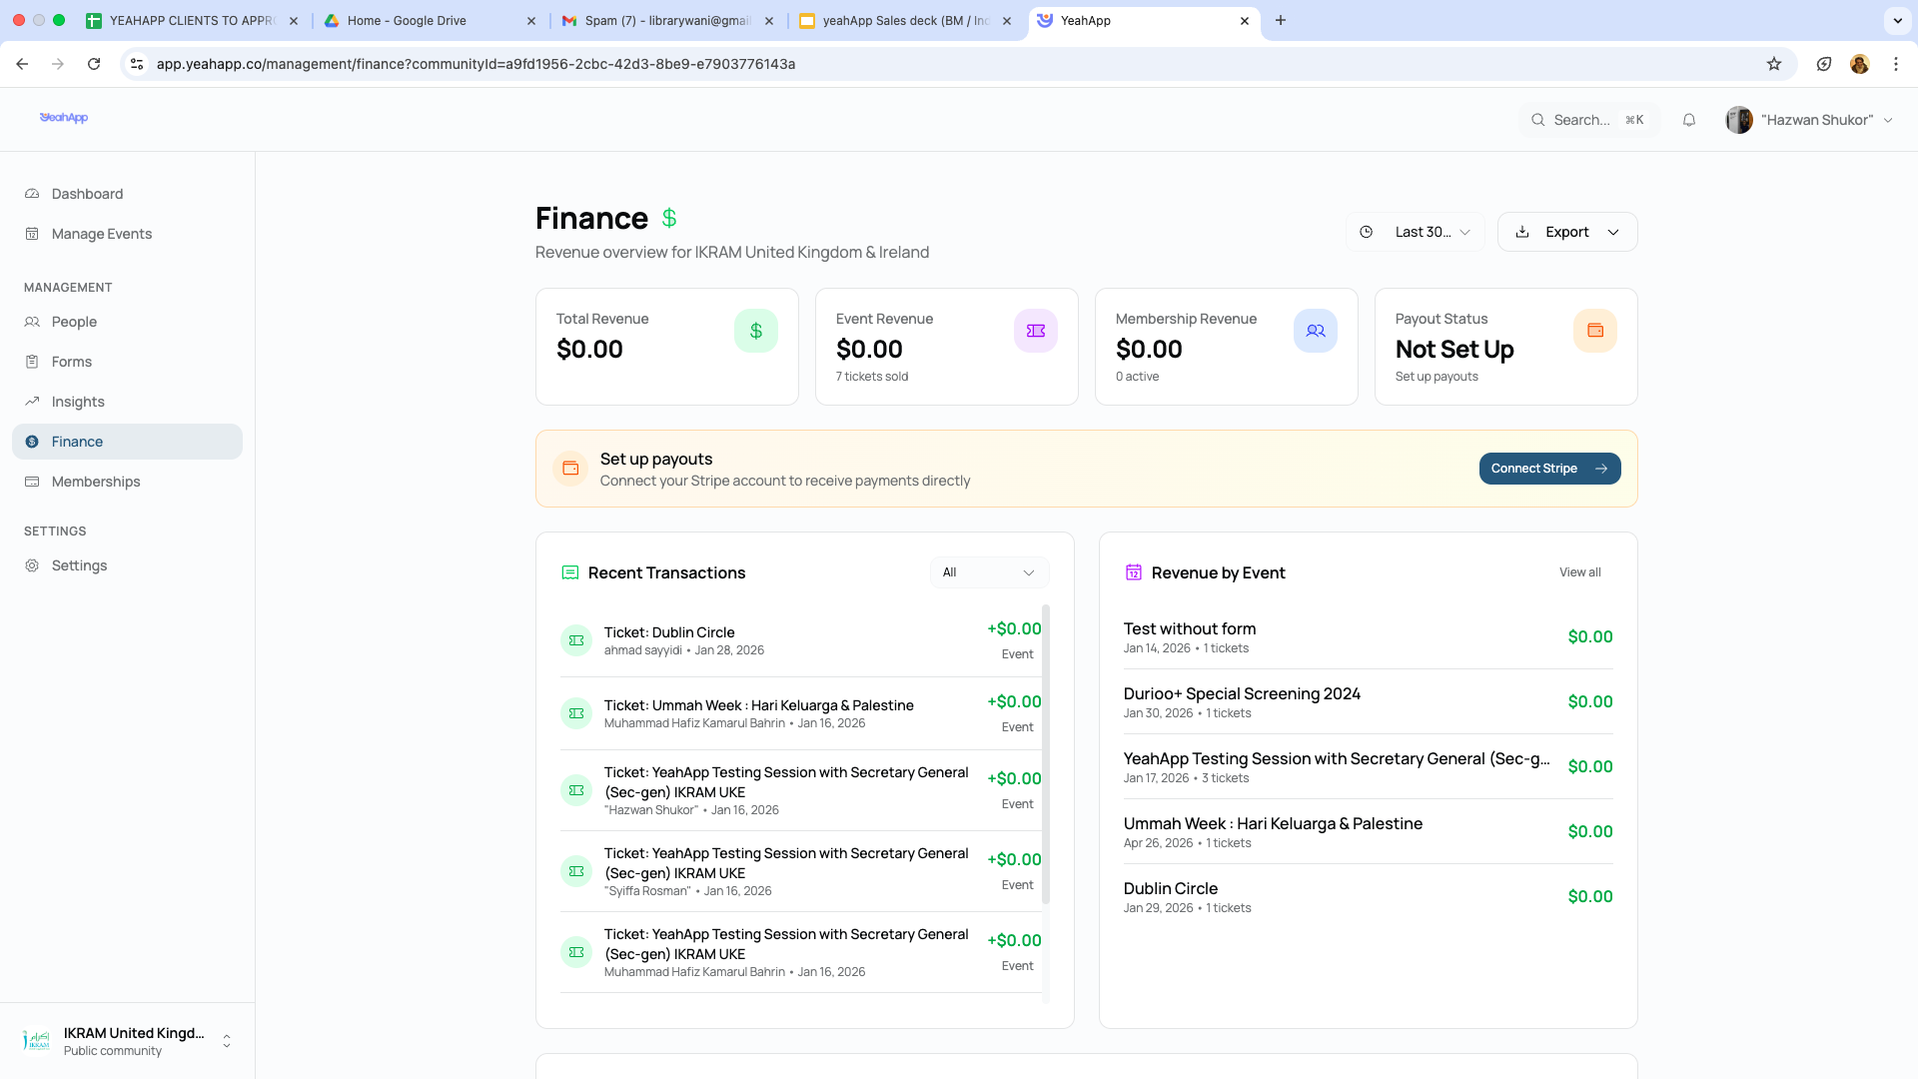The height and width of the screenshot is (1079, 1918).
Task: Go to the Forms section
Action: point(71,361)
